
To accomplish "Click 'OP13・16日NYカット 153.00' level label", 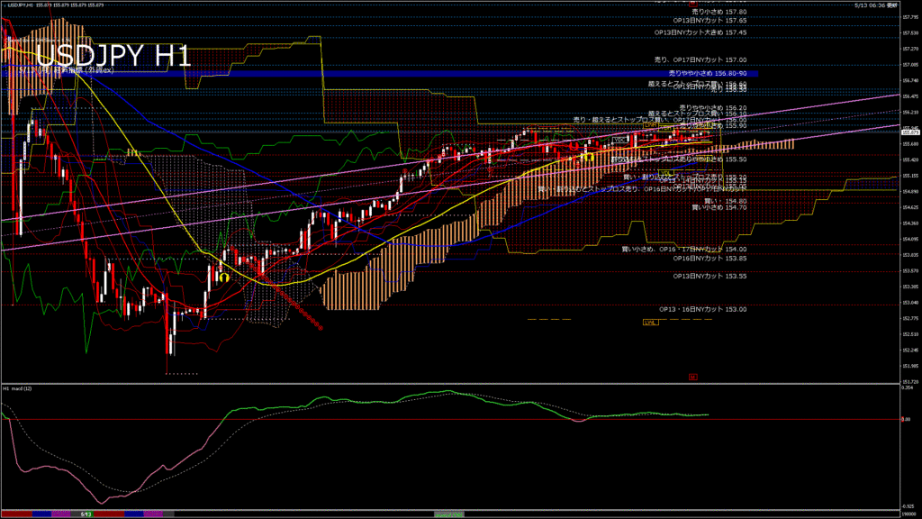I will pos(703,310).
